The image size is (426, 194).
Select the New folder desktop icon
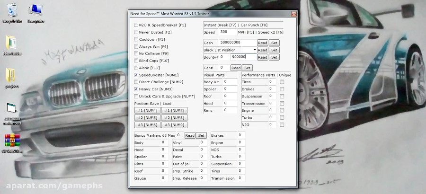(12, 45)
